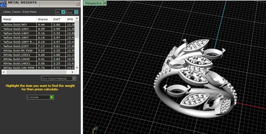Click the horizontal scrollbar thumb under table
Screen dimensions: 266x134
click(x=36, y=72)
